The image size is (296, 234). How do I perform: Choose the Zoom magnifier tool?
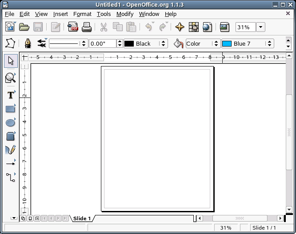point(10,78)
